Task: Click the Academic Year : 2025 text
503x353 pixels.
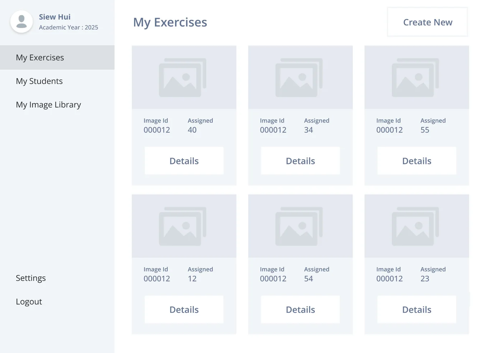Action: pyautogui.click(x=69, y=27)
